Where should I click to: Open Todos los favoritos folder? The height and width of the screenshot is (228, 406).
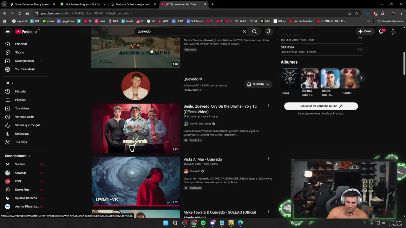point(390,21)
